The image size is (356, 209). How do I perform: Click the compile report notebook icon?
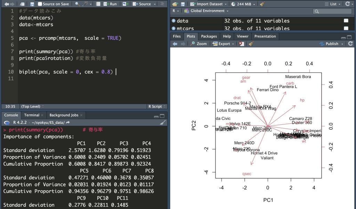(99, 4)
